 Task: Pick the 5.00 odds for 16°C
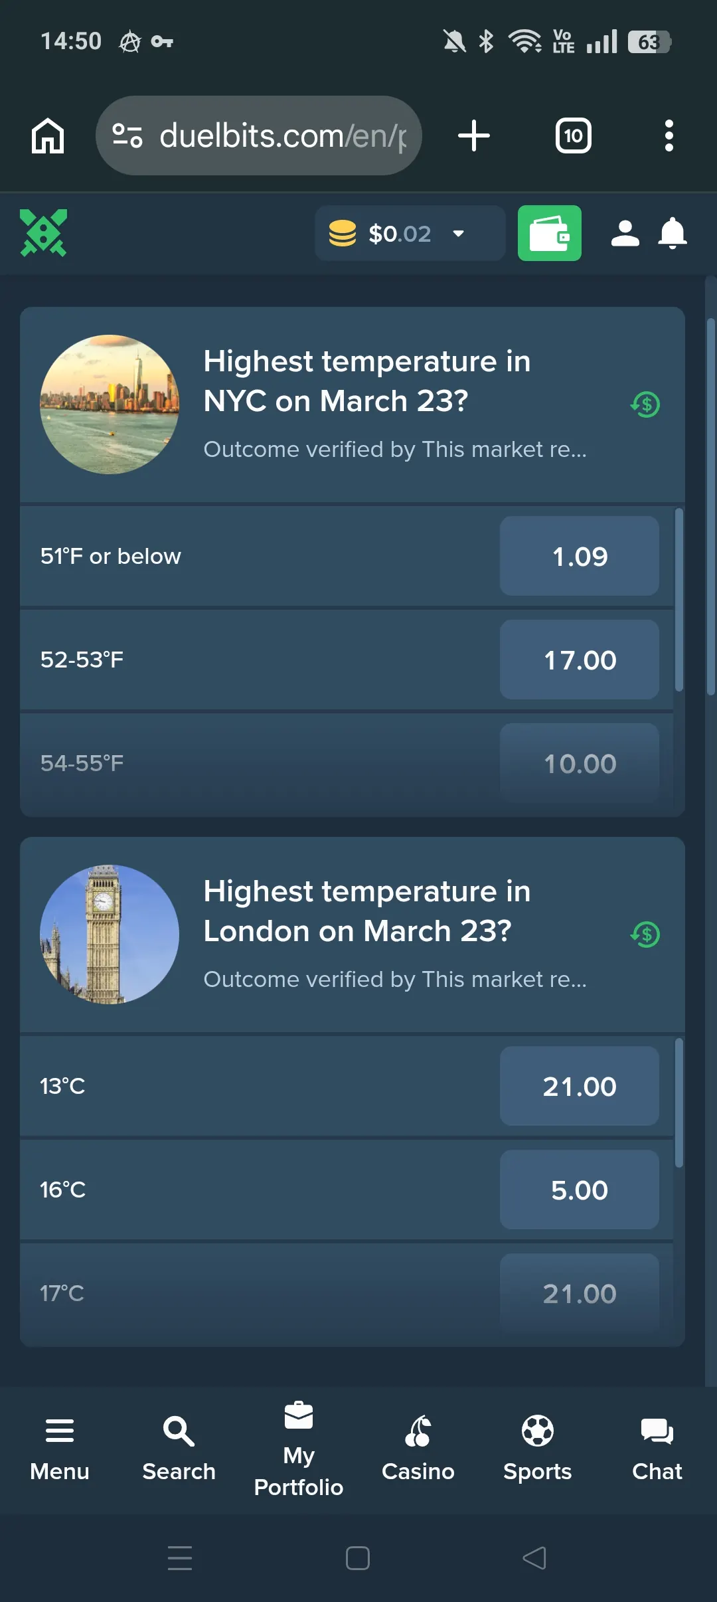579,1190
